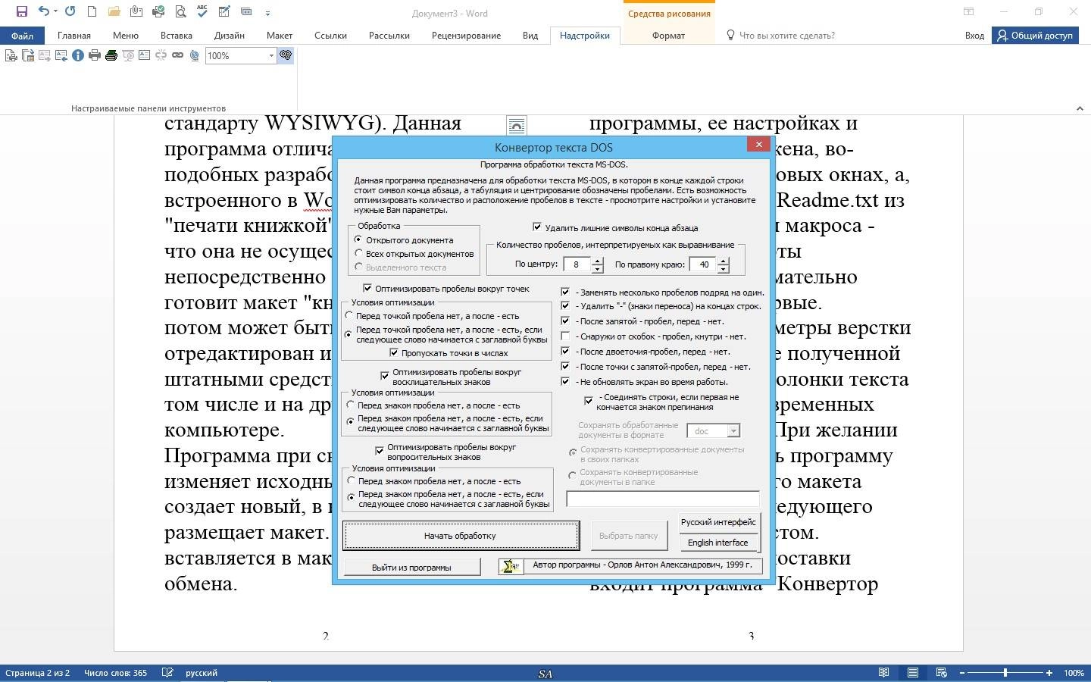The height and width of the screenshot is (682, 1091).
Task: Click the author button 'Орлов Антон Александрович'
Action: (642, 565)
